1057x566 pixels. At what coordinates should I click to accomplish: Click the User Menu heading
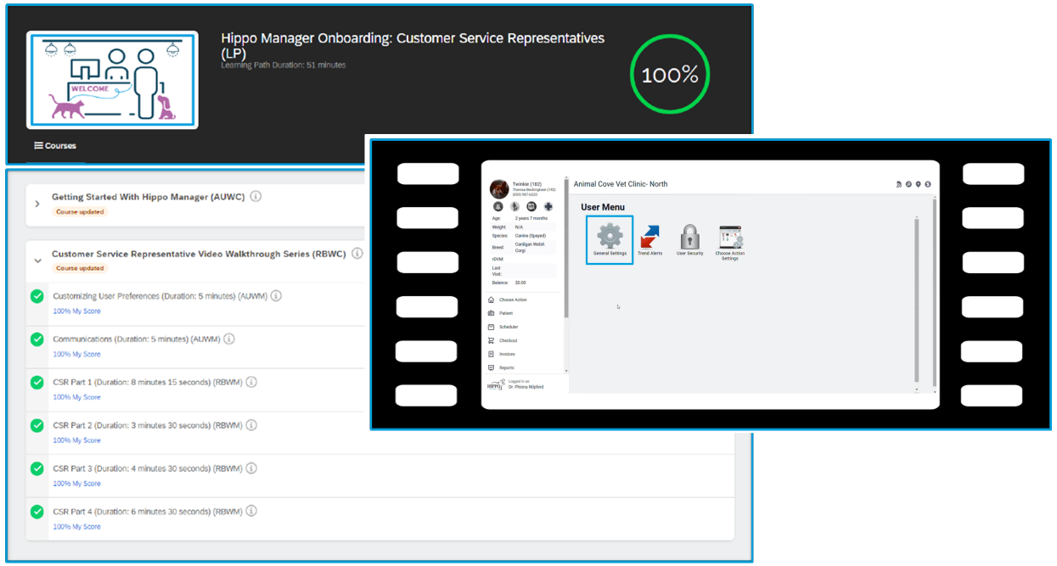click(603, 207)
